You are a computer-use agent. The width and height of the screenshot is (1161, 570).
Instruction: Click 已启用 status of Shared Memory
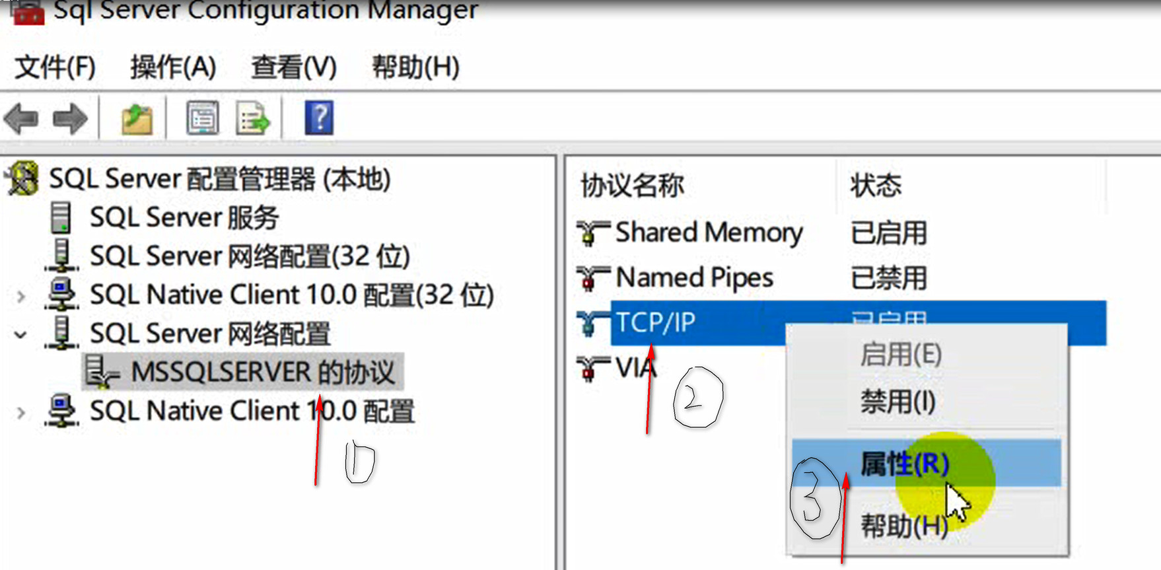[x=888, y=233]
